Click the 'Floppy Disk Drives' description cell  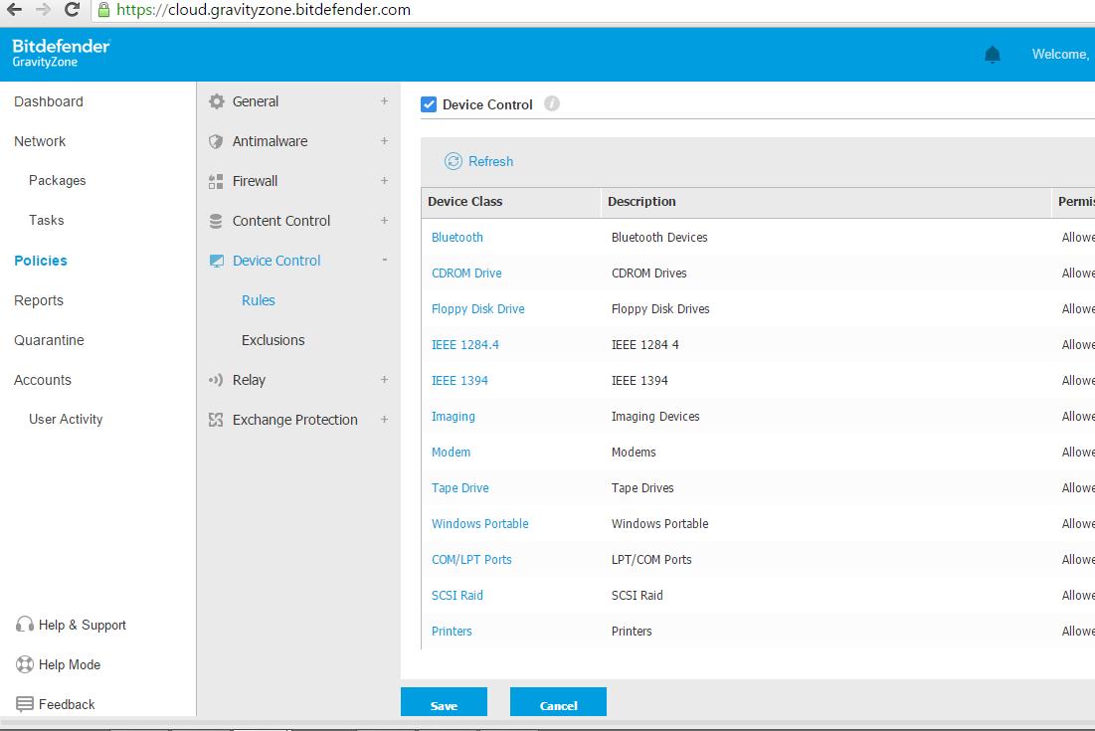coord(660,308)
